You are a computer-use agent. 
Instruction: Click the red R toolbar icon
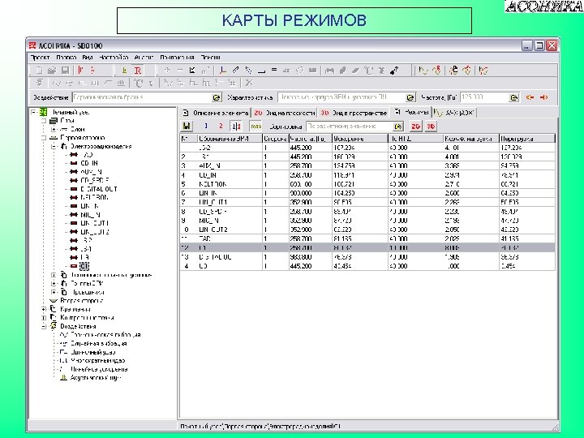137,71
